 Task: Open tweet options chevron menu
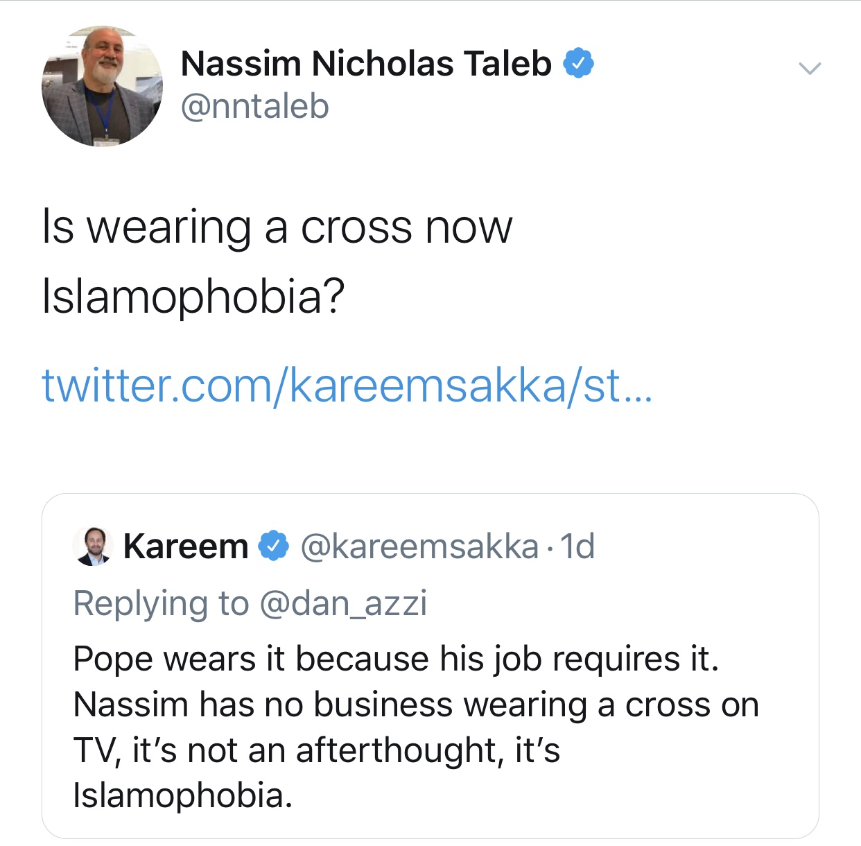pos(809,68)
